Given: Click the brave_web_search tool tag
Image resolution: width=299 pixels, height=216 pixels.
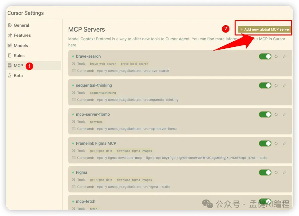Looking at the screenshot, I should (x=103, y=64).
